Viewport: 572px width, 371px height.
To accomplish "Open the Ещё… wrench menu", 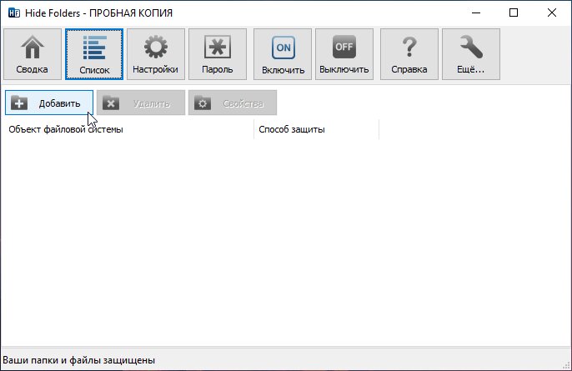I will pyautogui.click(x=471, y=54).
